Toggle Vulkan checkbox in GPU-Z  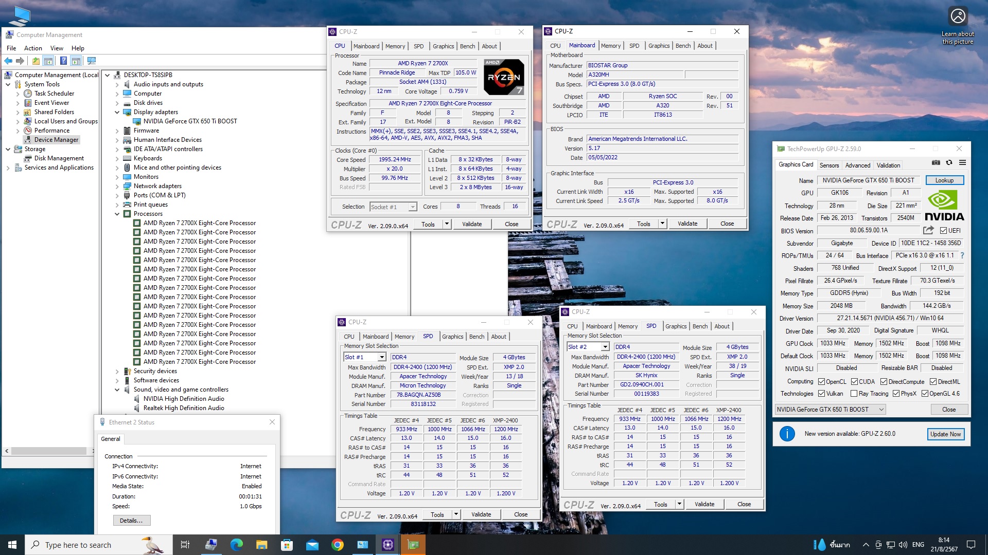(x=822, y=394)
